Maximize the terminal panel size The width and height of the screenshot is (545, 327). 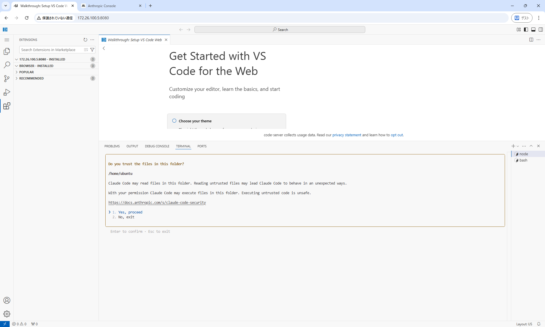531,146
